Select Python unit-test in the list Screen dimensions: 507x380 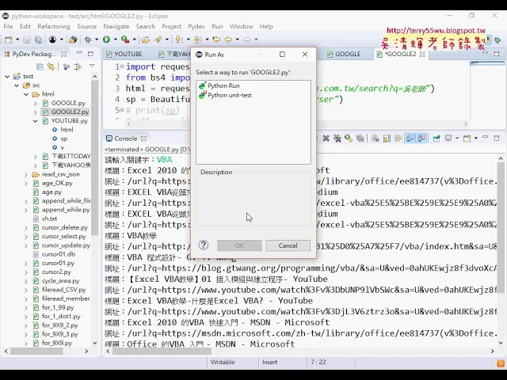[225, 95]
